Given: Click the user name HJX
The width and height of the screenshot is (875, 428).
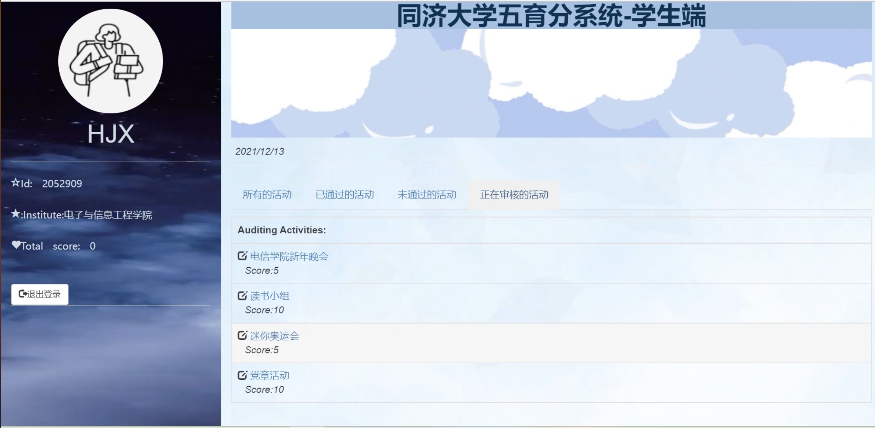Looking at the screenshot, I should pyautogui.click(x=111, y=134).
